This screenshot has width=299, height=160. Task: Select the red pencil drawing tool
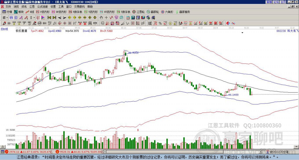point(4,23)
